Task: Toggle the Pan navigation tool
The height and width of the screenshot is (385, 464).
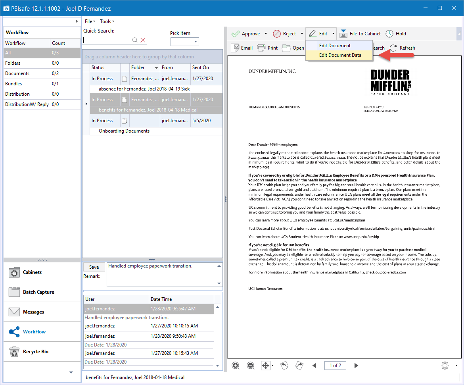Action: point(265,366)
